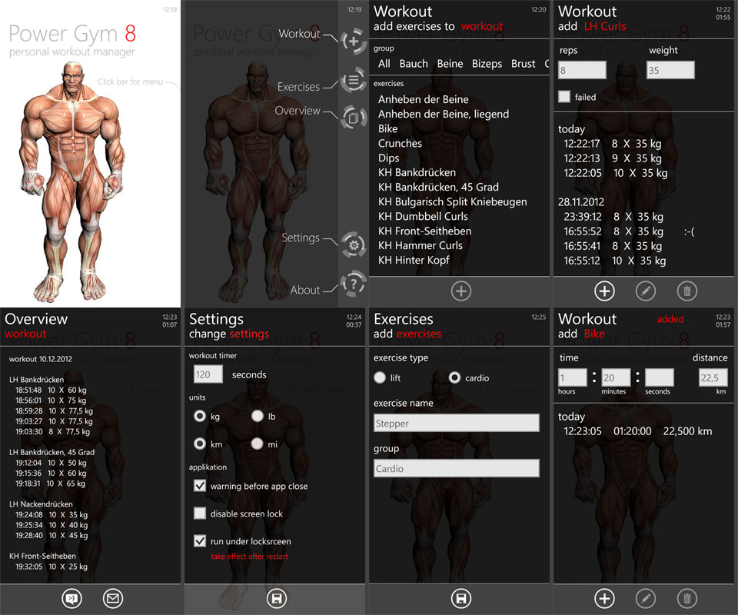Screen dimensions: 738x615
Task: Click the distance km field
Action: point(713,377)
